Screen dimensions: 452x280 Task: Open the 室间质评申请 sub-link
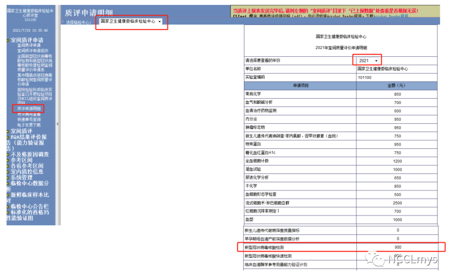pyautogui.click(x=29, y=45)
